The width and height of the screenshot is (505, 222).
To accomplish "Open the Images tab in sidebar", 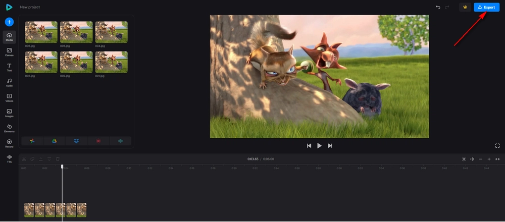I will (x=9, y=113).
